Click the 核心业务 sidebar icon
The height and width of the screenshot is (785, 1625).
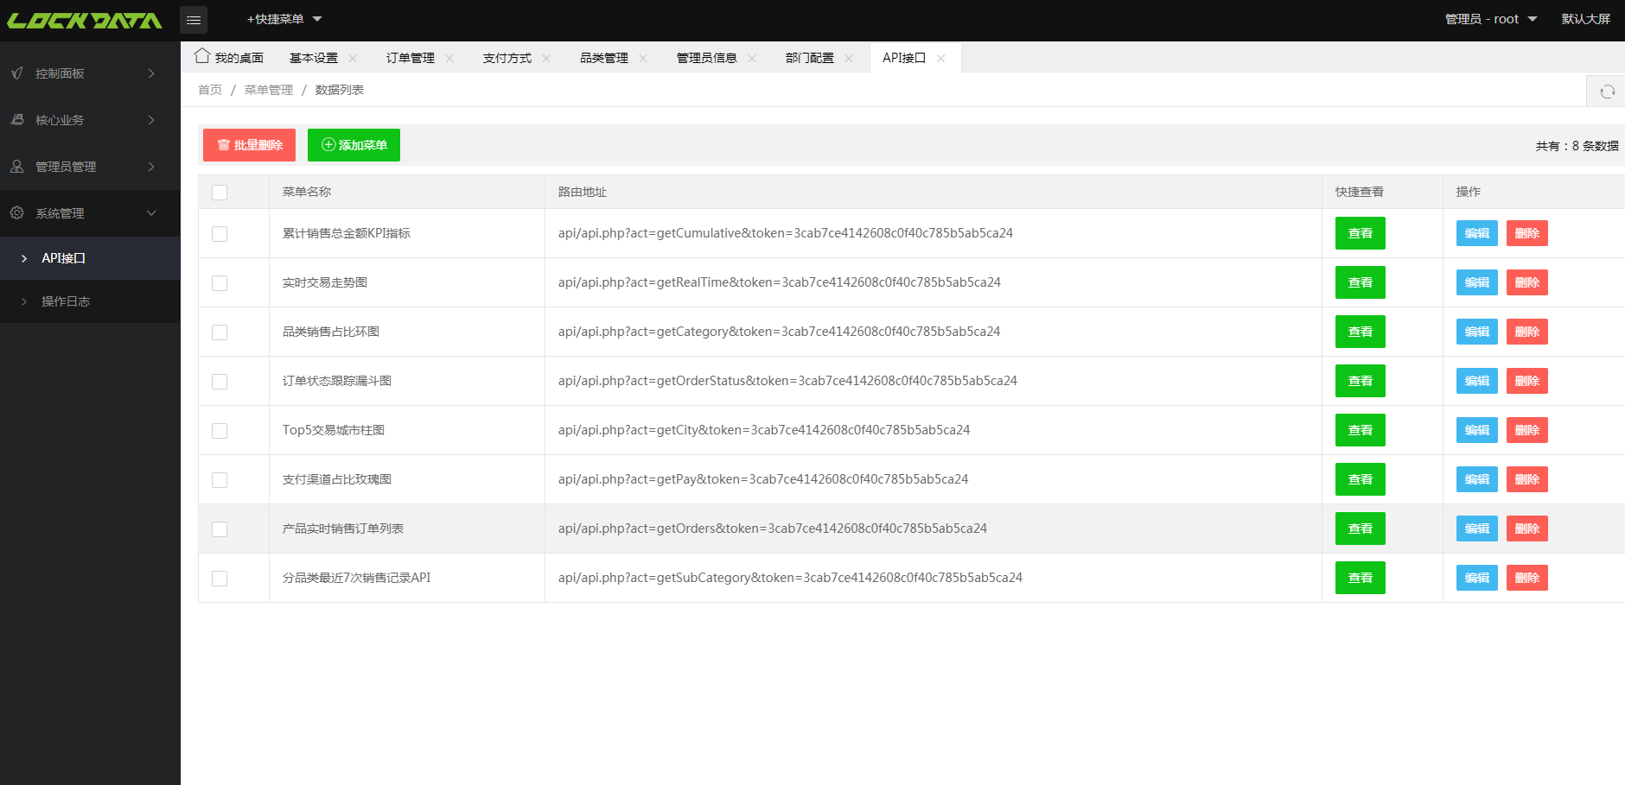[17, 120]
